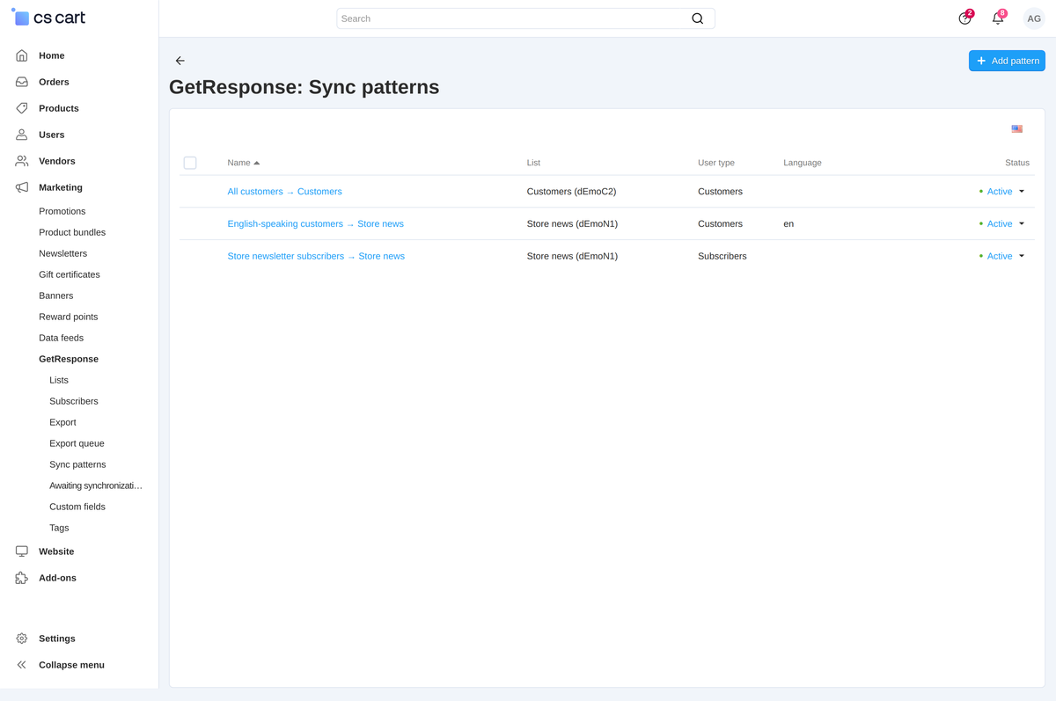Go to Promotions submenu
The height and width of the screenshot is (701, 1056).
pyautogui.click(x=62, y=211)
